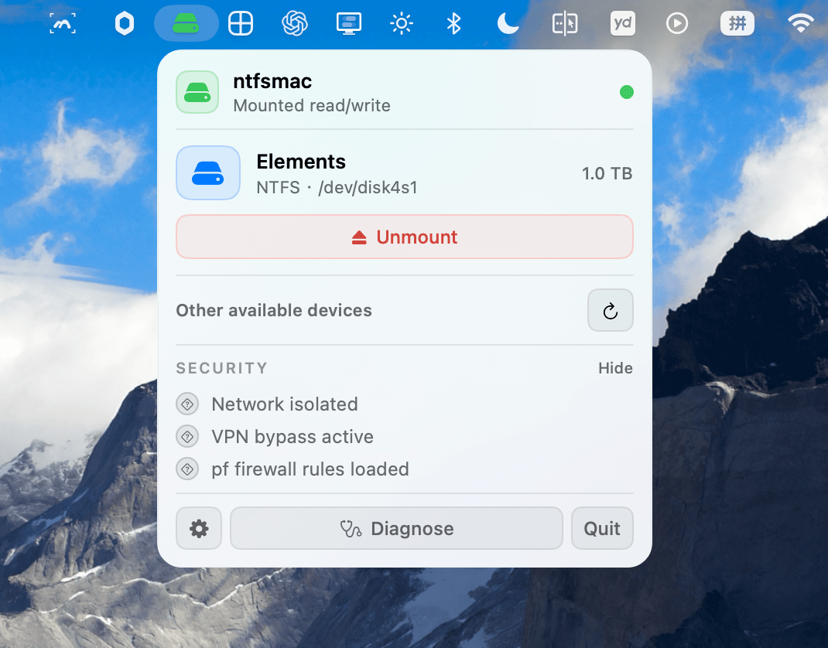The height and width of the screenshot is (648, 828).
Task: Click the ntfsmac title text
Action: [272, 81]
